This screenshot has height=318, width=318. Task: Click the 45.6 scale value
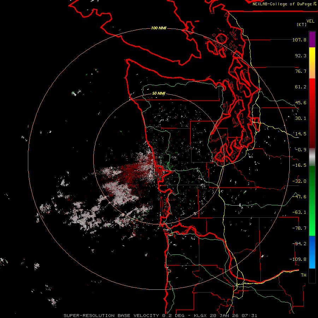301,102
